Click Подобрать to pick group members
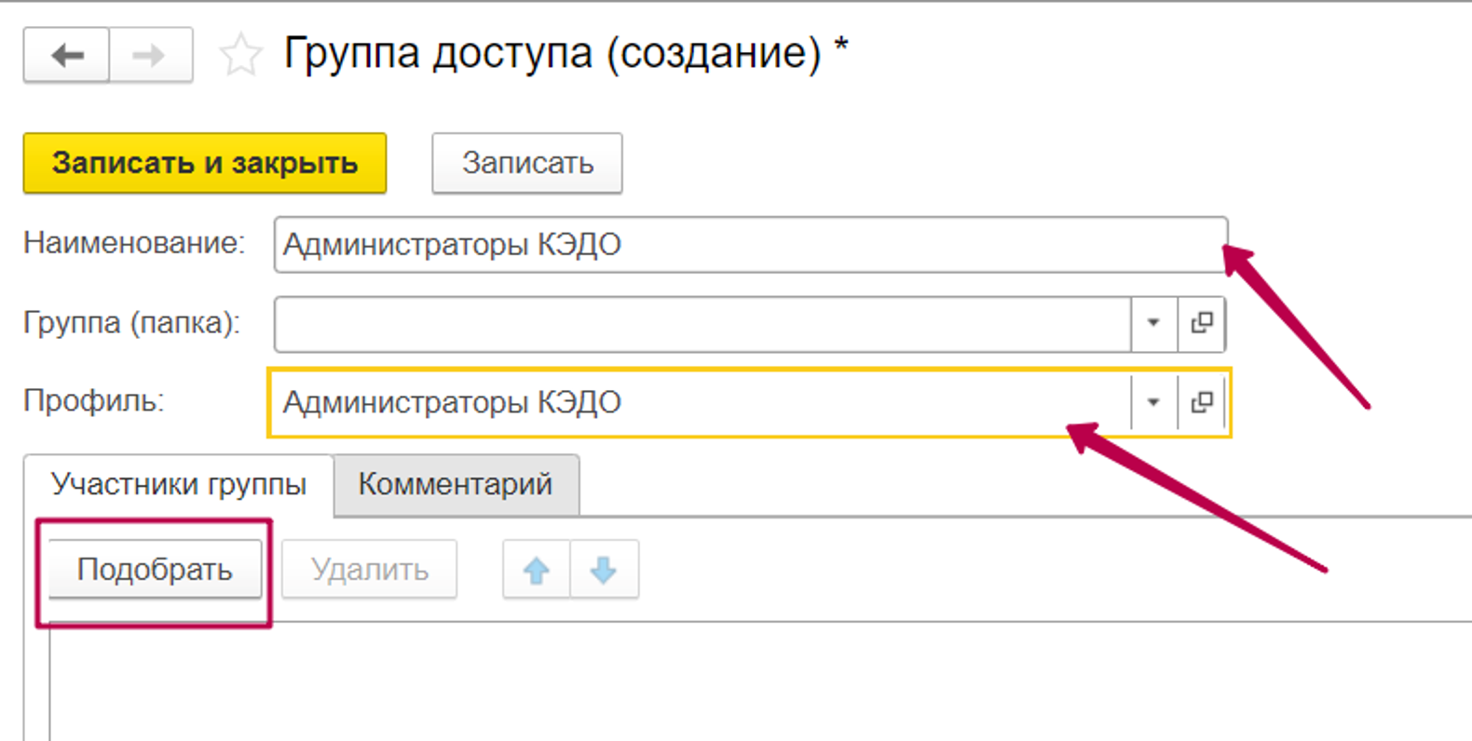This screenshot has height=741, width=1472. 155,570
